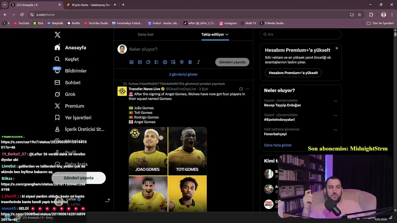
Task: Open Tüm Yer İşaretleri folder
Action: (380, 23)
